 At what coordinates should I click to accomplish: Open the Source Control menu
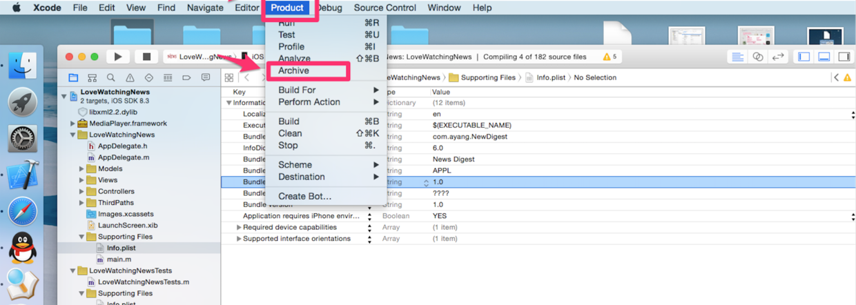[x=385, y=8]
